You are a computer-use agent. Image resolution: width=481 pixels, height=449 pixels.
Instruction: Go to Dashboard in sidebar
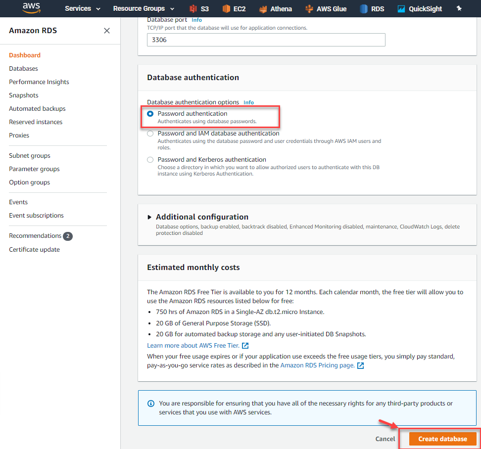25,55
